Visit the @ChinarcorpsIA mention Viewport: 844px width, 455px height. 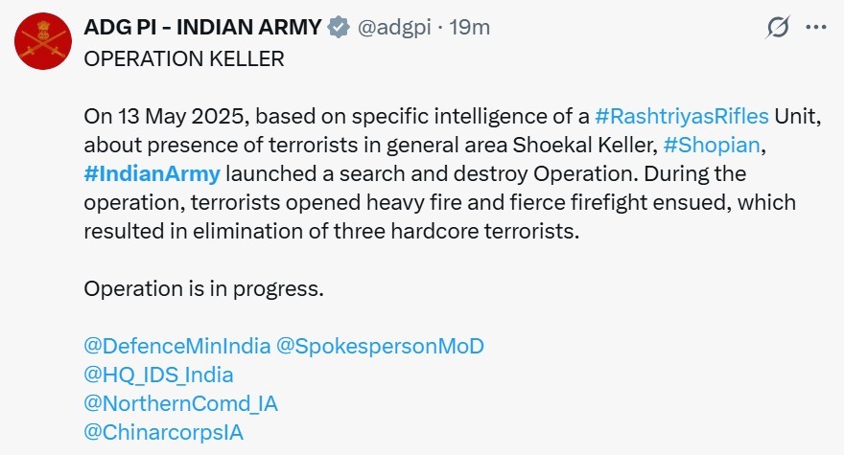pos(164,432)
